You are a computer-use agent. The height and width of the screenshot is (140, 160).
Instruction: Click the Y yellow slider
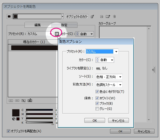(39, 118)
